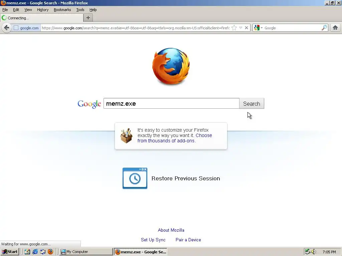342x256 pixels.
Task: Open the About Mozilla link
Action: [x=171, y=230]
